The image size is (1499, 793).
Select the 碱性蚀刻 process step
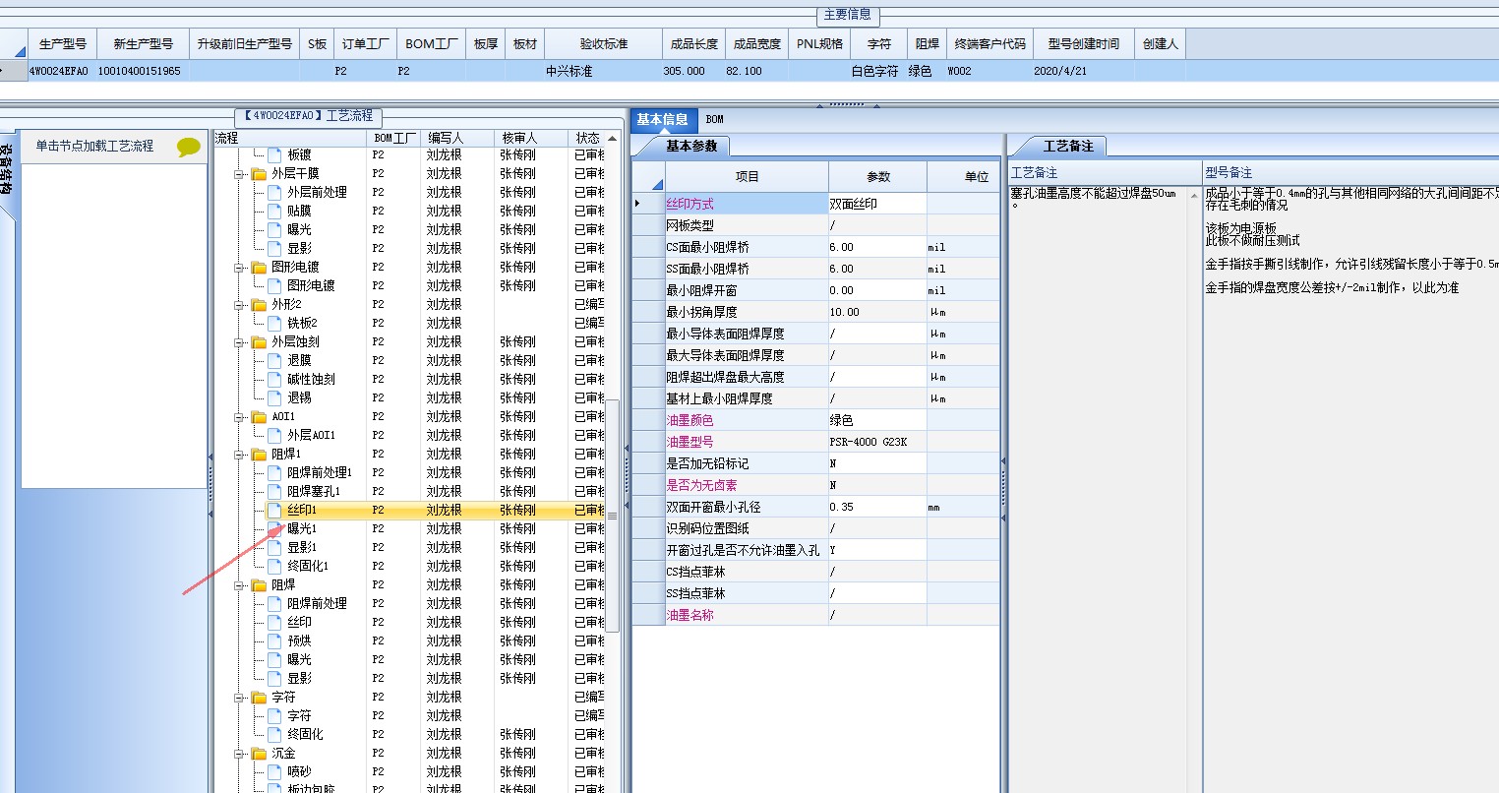coord(311,379)
